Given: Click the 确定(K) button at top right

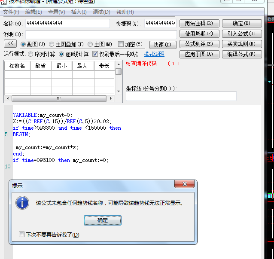Looking at the screenshot, I should click(242, 24).
